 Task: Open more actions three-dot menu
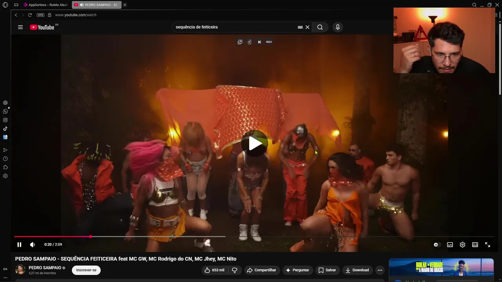pos(380,270)
